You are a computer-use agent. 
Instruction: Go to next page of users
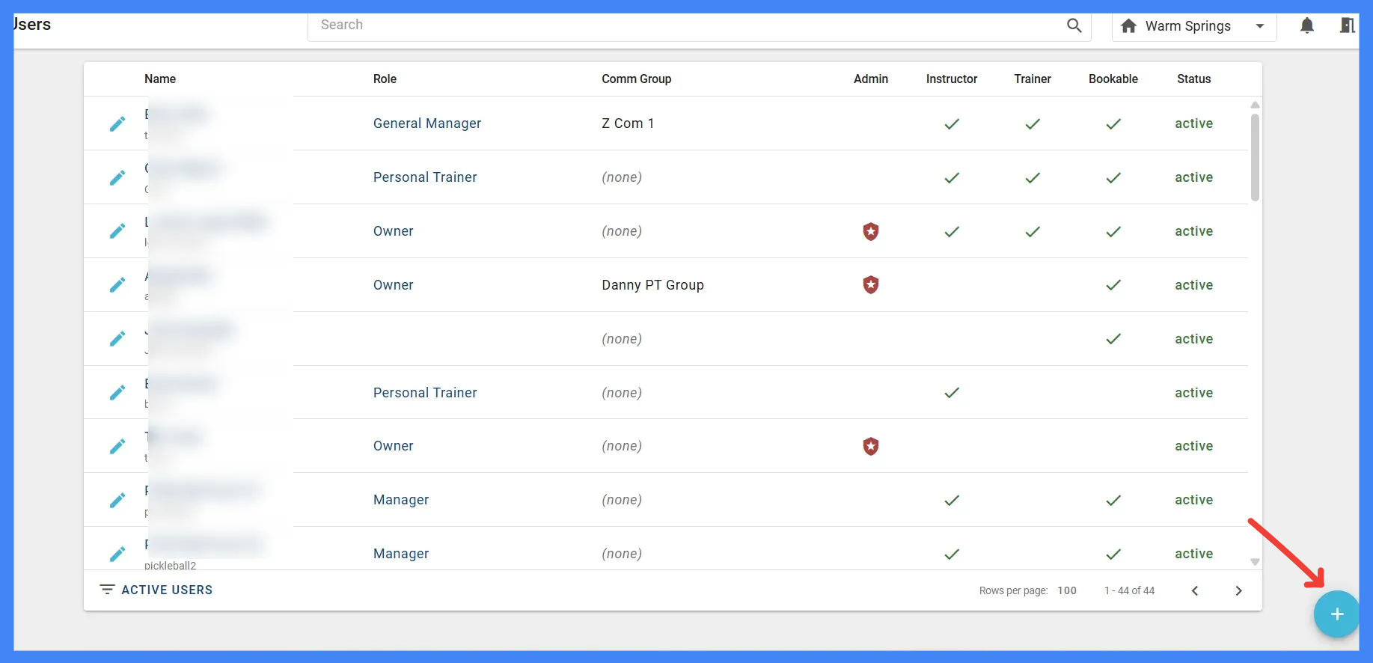click(1238, 590)
